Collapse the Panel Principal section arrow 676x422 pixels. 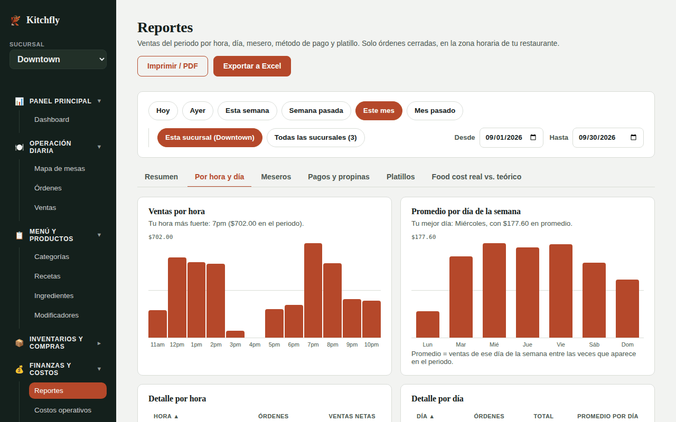[99, 101]
